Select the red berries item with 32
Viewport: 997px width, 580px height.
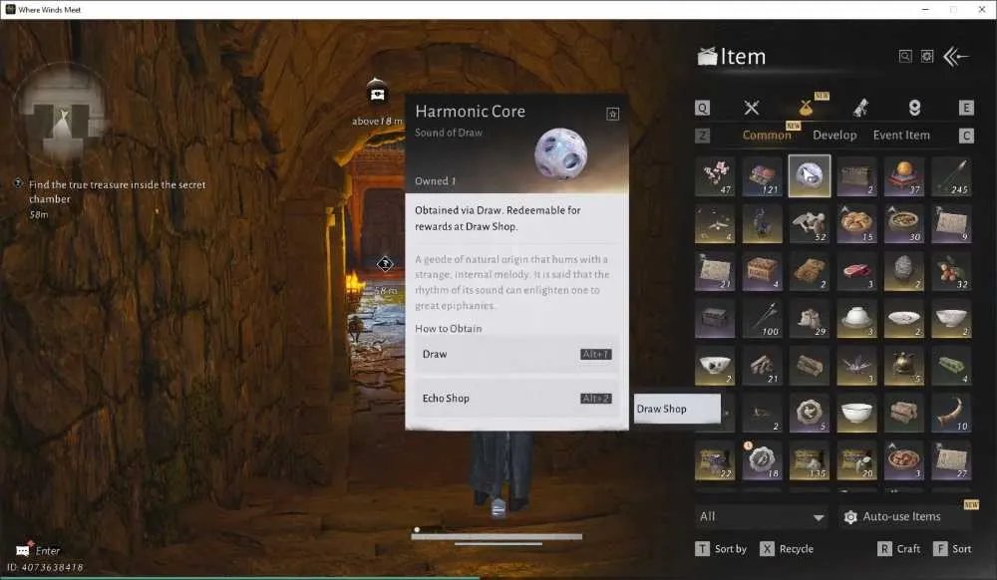(x=951, y=271)
